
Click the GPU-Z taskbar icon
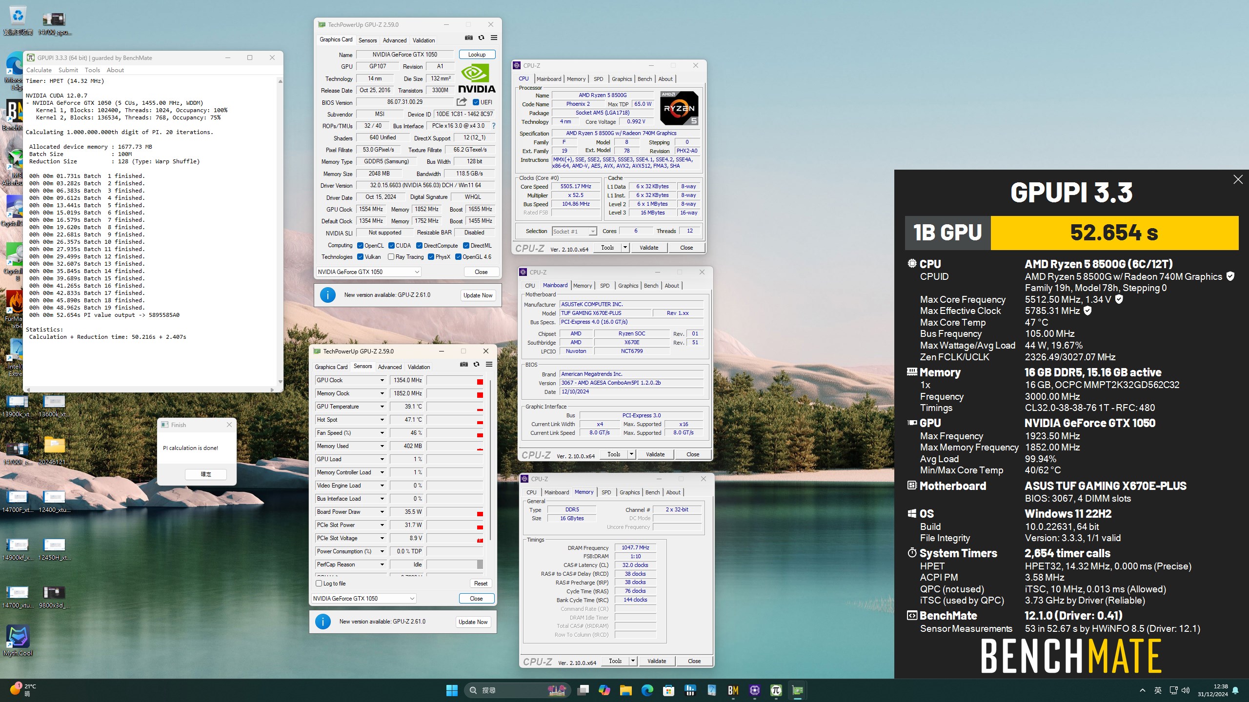[x=798, y=690]
